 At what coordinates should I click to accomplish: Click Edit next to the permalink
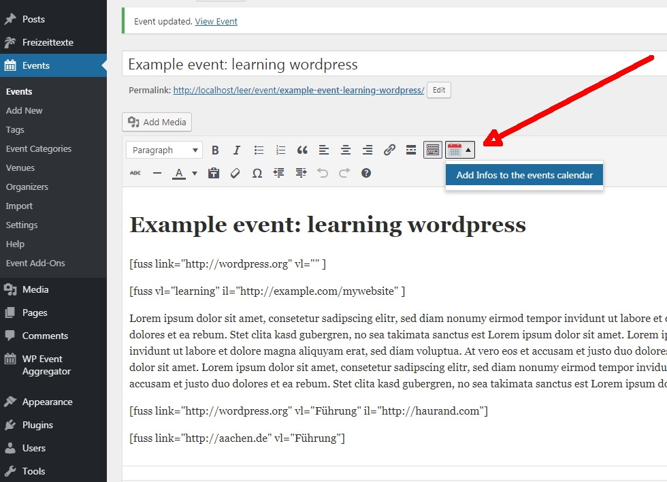[438, 90]
